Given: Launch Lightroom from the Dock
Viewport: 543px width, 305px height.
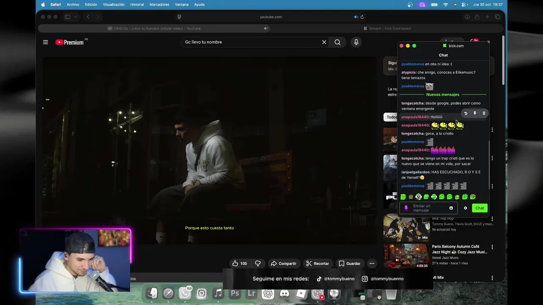Looking at the screenshot, I should [x=251, y=293].
